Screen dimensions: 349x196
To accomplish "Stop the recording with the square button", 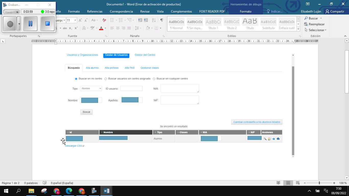I will click(x=47, y=23).
